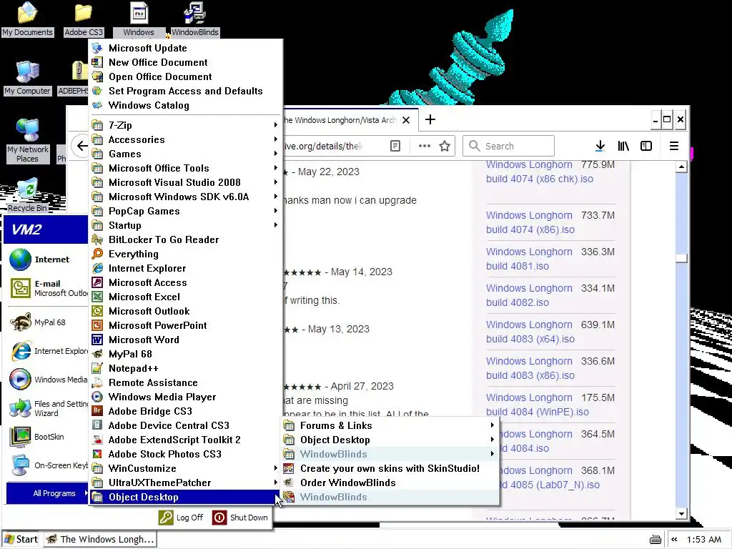
Task: Click the Open Office Document entry
Action: [185, 76]
